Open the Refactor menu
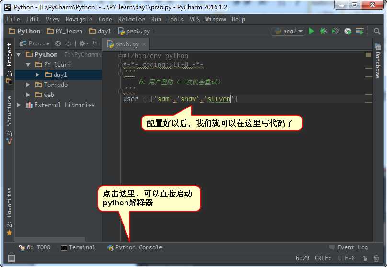The image size is (387, 267). [x=131, y=19]
